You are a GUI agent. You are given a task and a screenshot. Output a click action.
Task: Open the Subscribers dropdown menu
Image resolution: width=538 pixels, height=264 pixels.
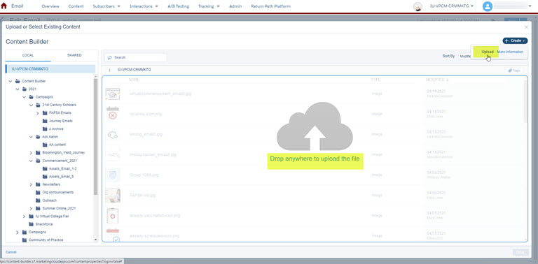click(x=106, y=6)
